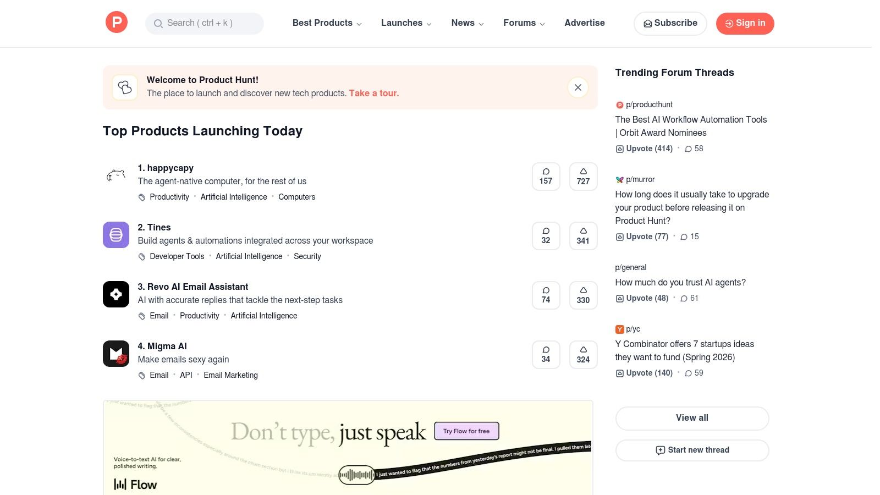Click the p/yc community Y icon

click(x=620, y=329)
